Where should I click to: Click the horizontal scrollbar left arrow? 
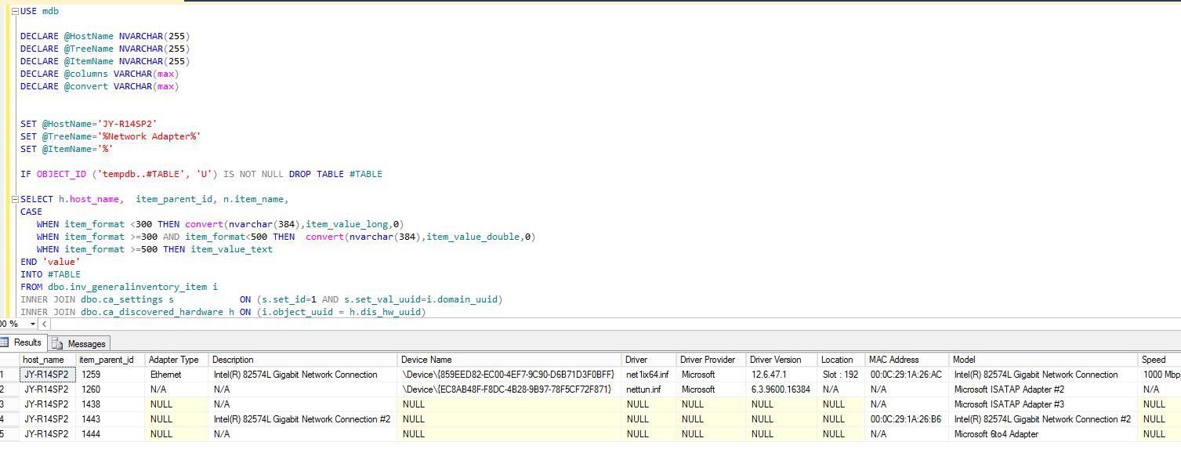(x=44, y=324)
